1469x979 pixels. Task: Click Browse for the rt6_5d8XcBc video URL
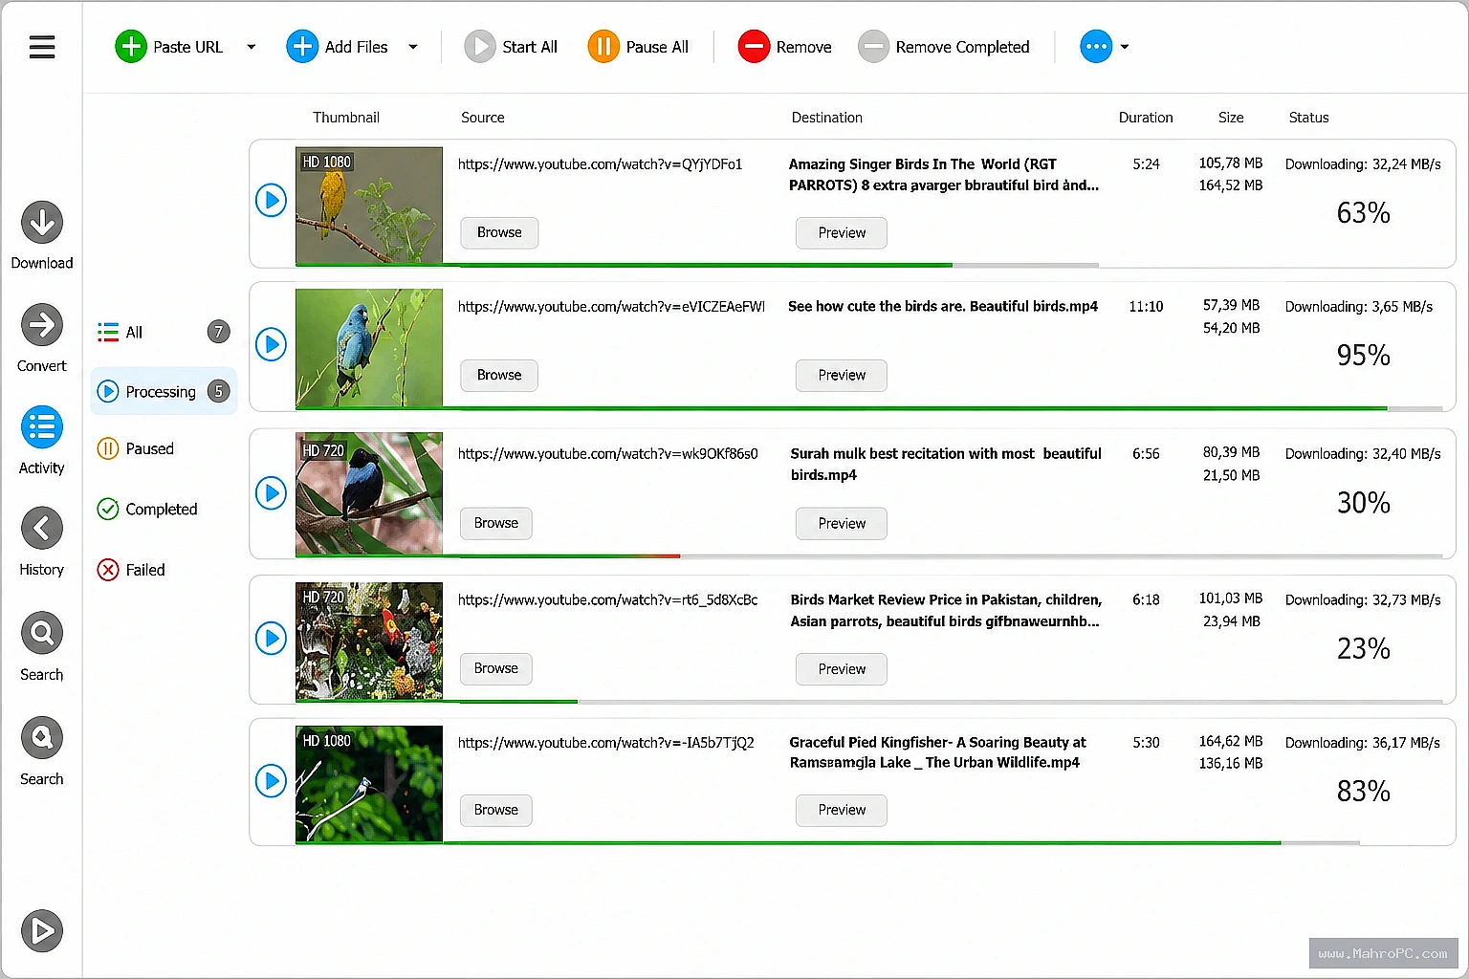(x=496, y=668)
